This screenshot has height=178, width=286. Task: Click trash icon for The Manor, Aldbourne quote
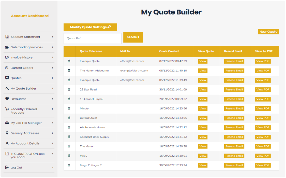(x=69, y=70)
